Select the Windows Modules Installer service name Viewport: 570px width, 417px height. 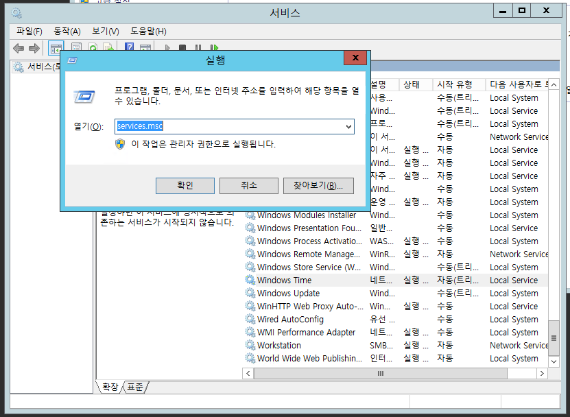pos(307,215)
